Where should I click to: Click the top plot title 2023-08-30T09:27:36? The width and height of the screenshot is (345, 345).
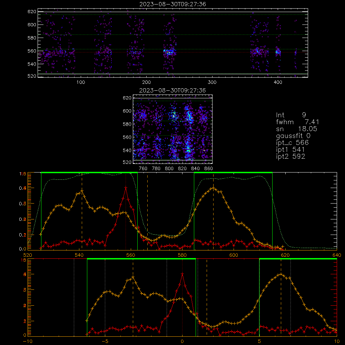172,4
